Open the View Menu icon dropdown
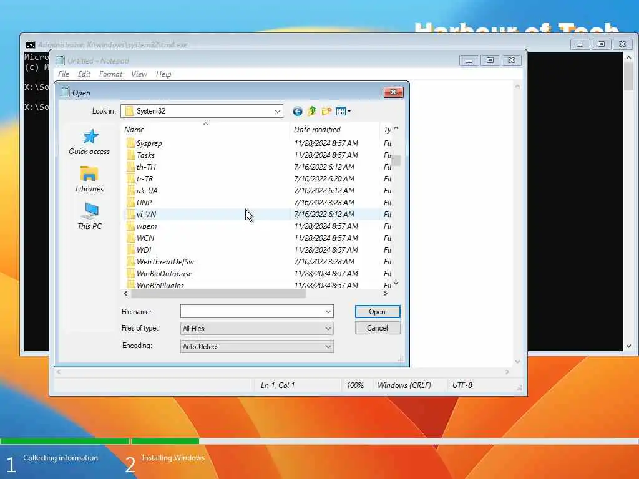Viewport: 639px width, 479px height. 344,111
